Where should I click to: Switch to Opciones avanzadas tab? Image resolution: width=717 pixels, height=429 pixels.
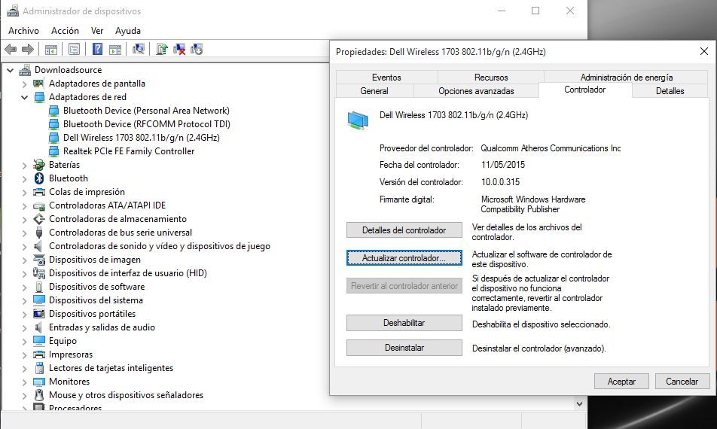[476, 91]
